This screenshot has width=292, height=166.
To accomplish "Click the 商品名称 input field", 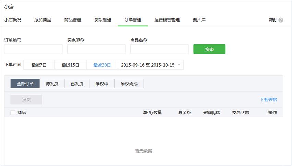I will click(159, 49).
